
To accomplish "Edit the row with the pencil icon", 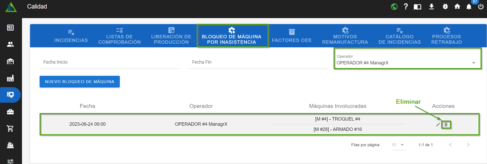I will [438, 125].
